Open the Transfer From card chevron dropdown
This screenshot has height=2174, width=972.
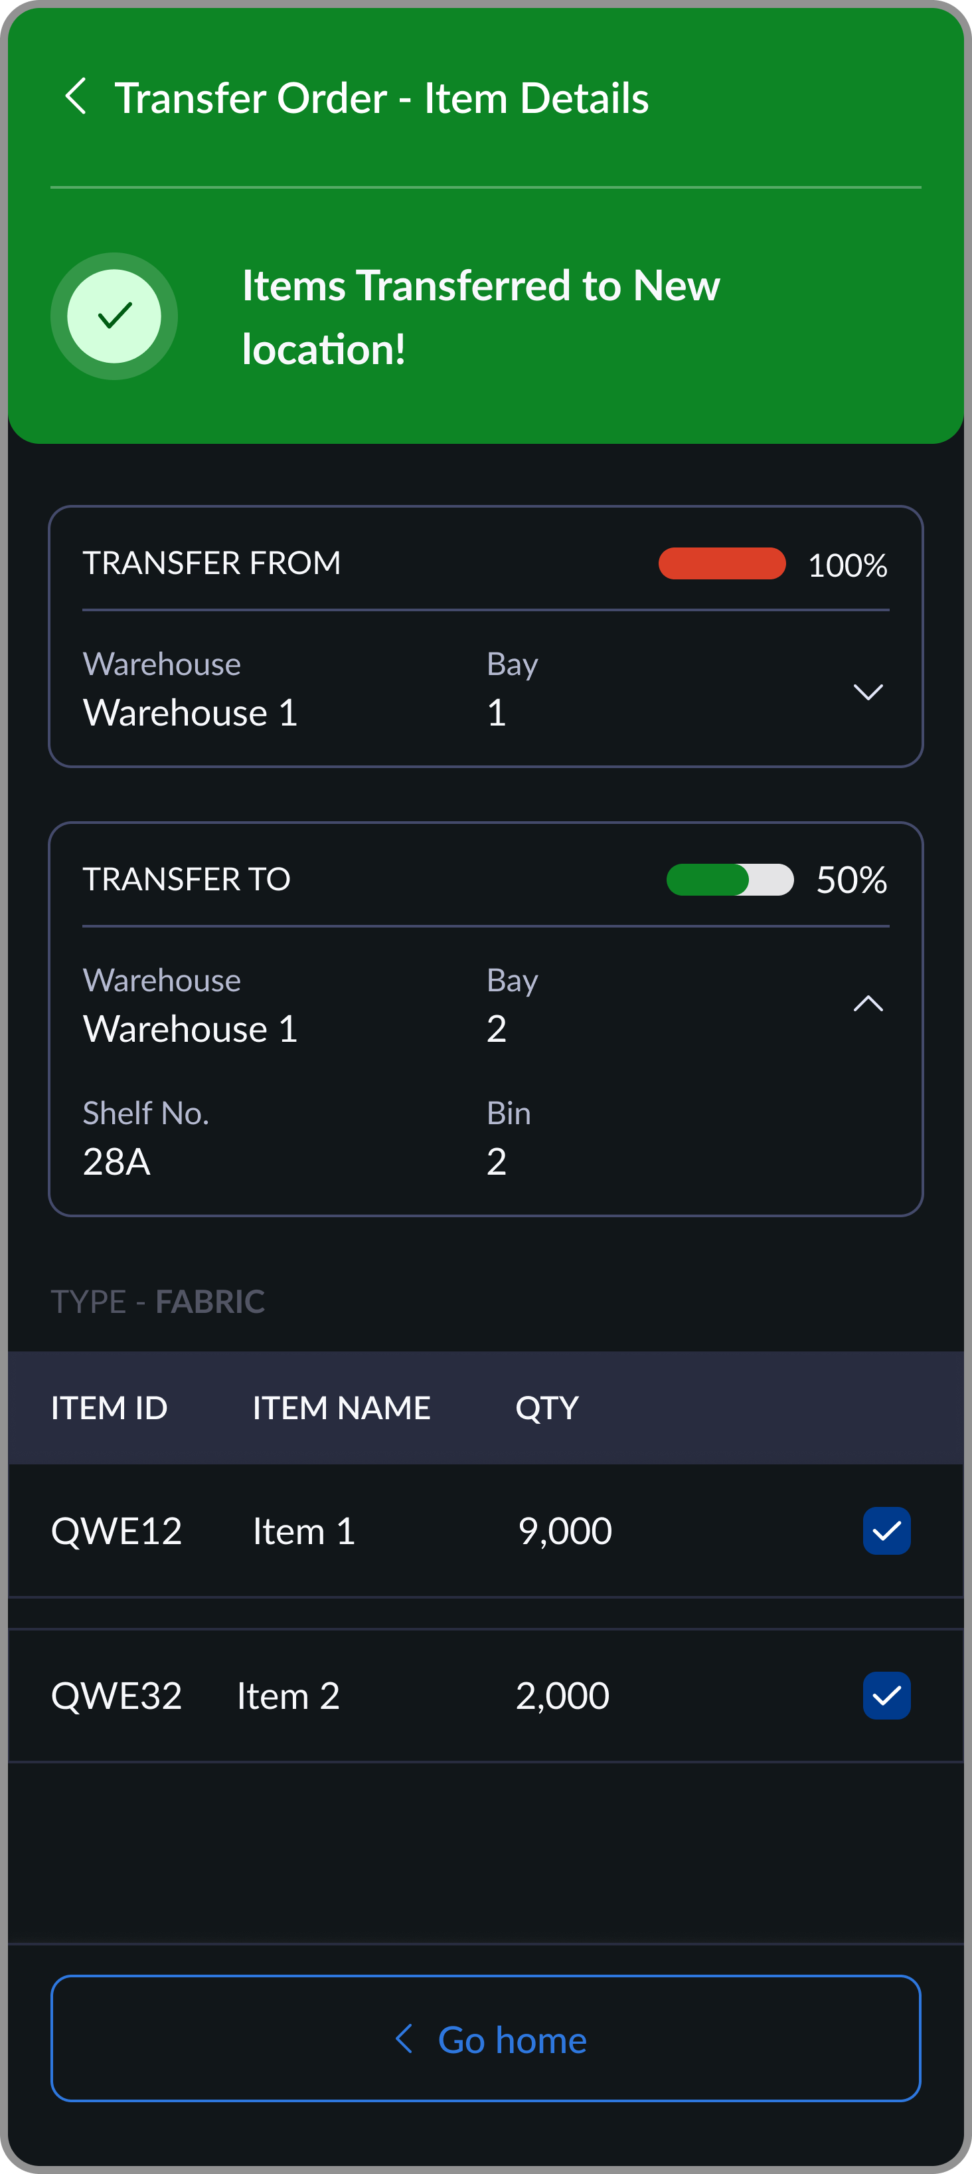[869, 693]
